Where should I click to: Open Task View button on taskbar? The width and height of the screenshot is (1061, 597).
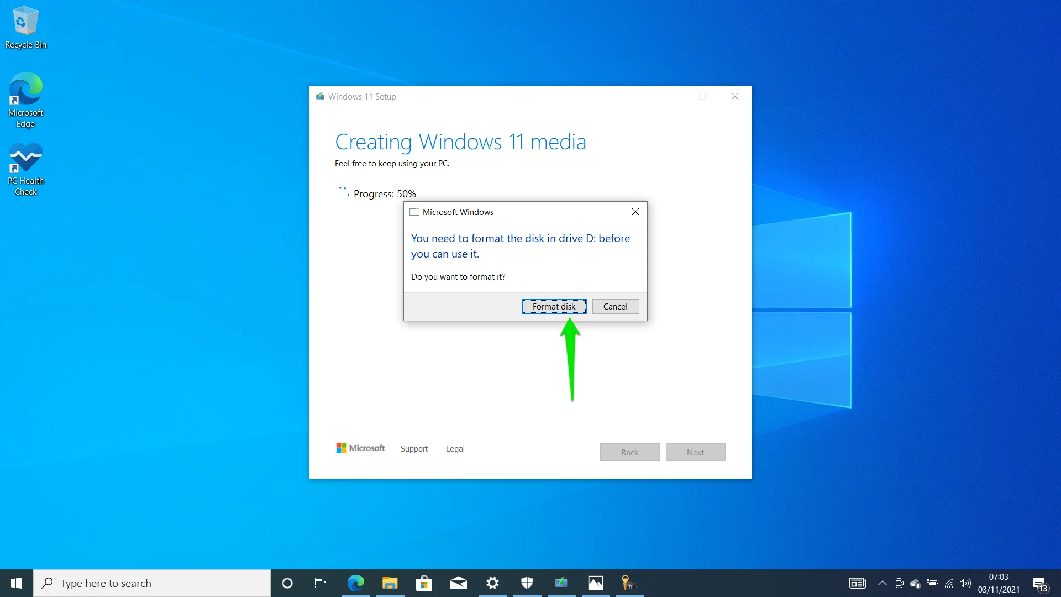(x=320, y=583)
